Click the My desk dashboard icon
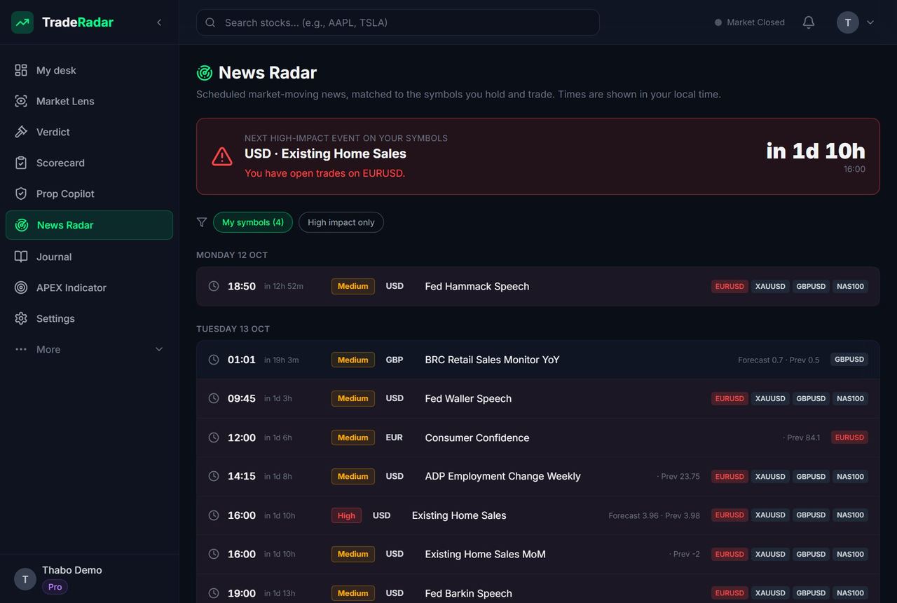Viewport: 897px width, 603px height. pyautogui.click(x=21, y=70)
